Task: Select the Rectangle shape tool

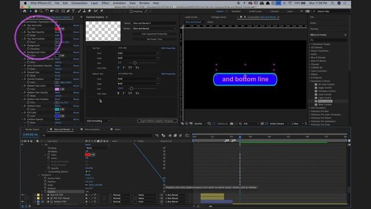Action: coord(63,11)
